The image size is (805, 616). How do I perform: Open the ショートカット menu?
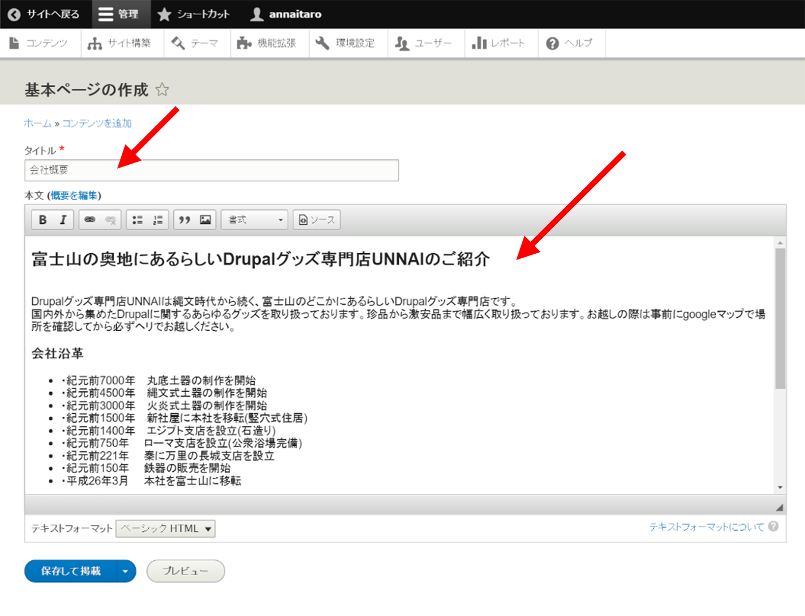(194, 14)
